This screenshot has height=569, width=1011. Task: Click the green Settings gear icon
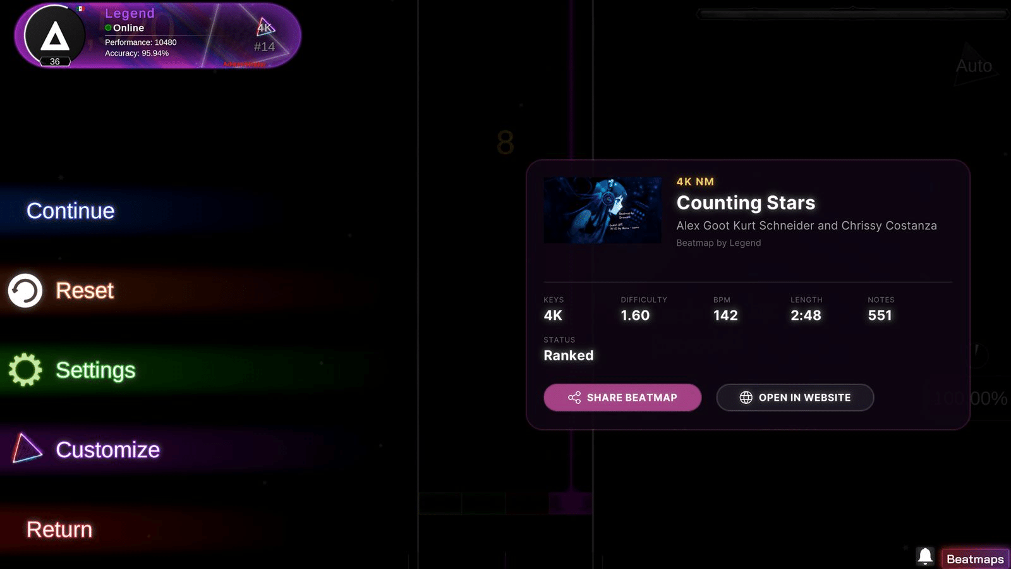[25, 370]
